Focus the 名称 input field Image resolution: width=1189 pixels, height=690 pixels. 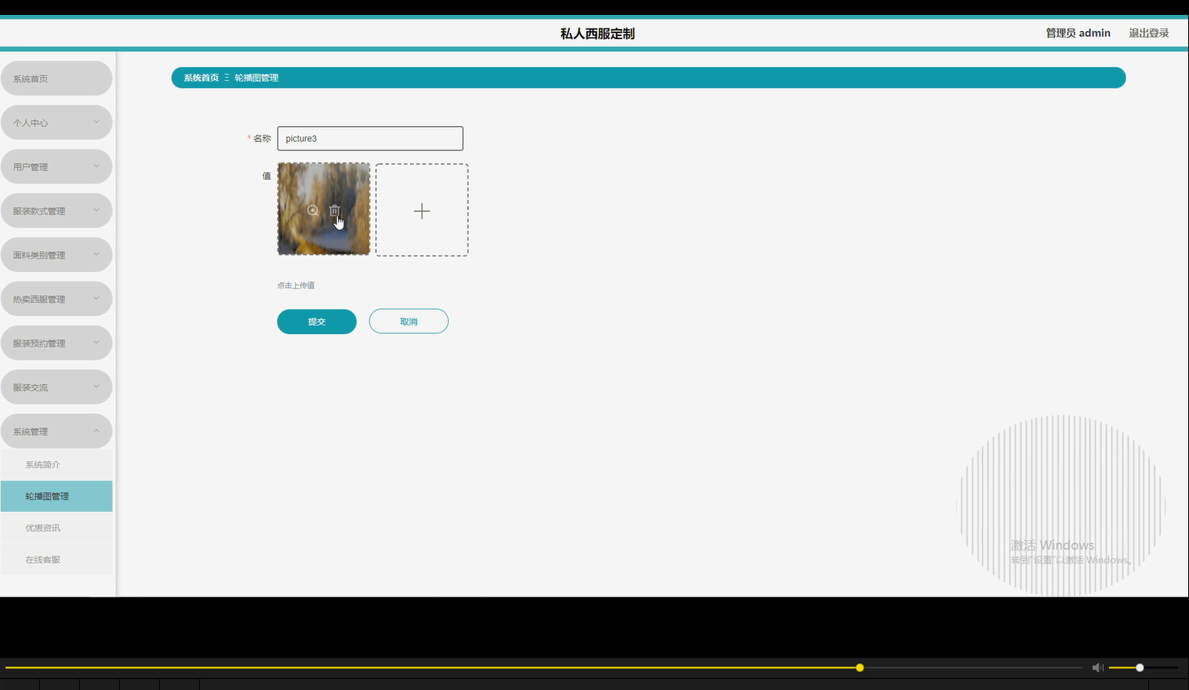coord(370,139)
